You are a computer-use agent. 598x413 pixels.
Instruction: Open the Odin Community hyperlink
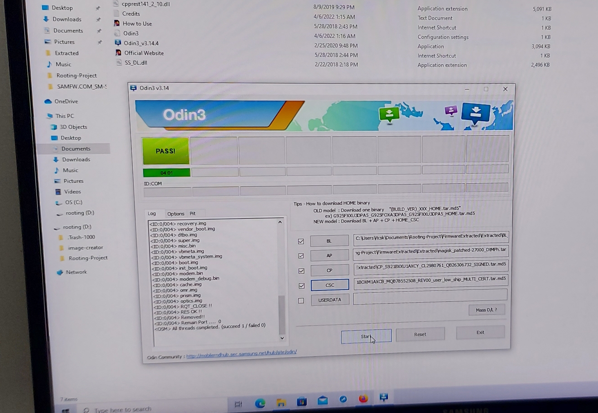pyautogui.click(x=241, y=354)
